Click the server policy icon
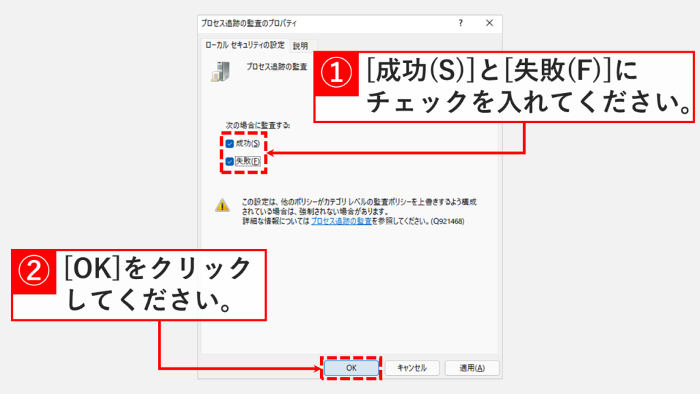The height and width of the screenshot is (394, 700). (221, 71)
